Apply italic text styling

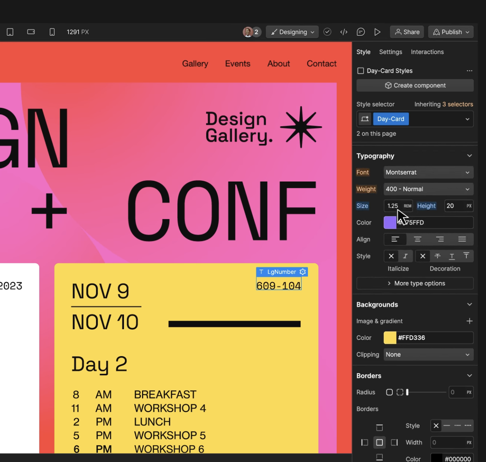pos(405,256)
